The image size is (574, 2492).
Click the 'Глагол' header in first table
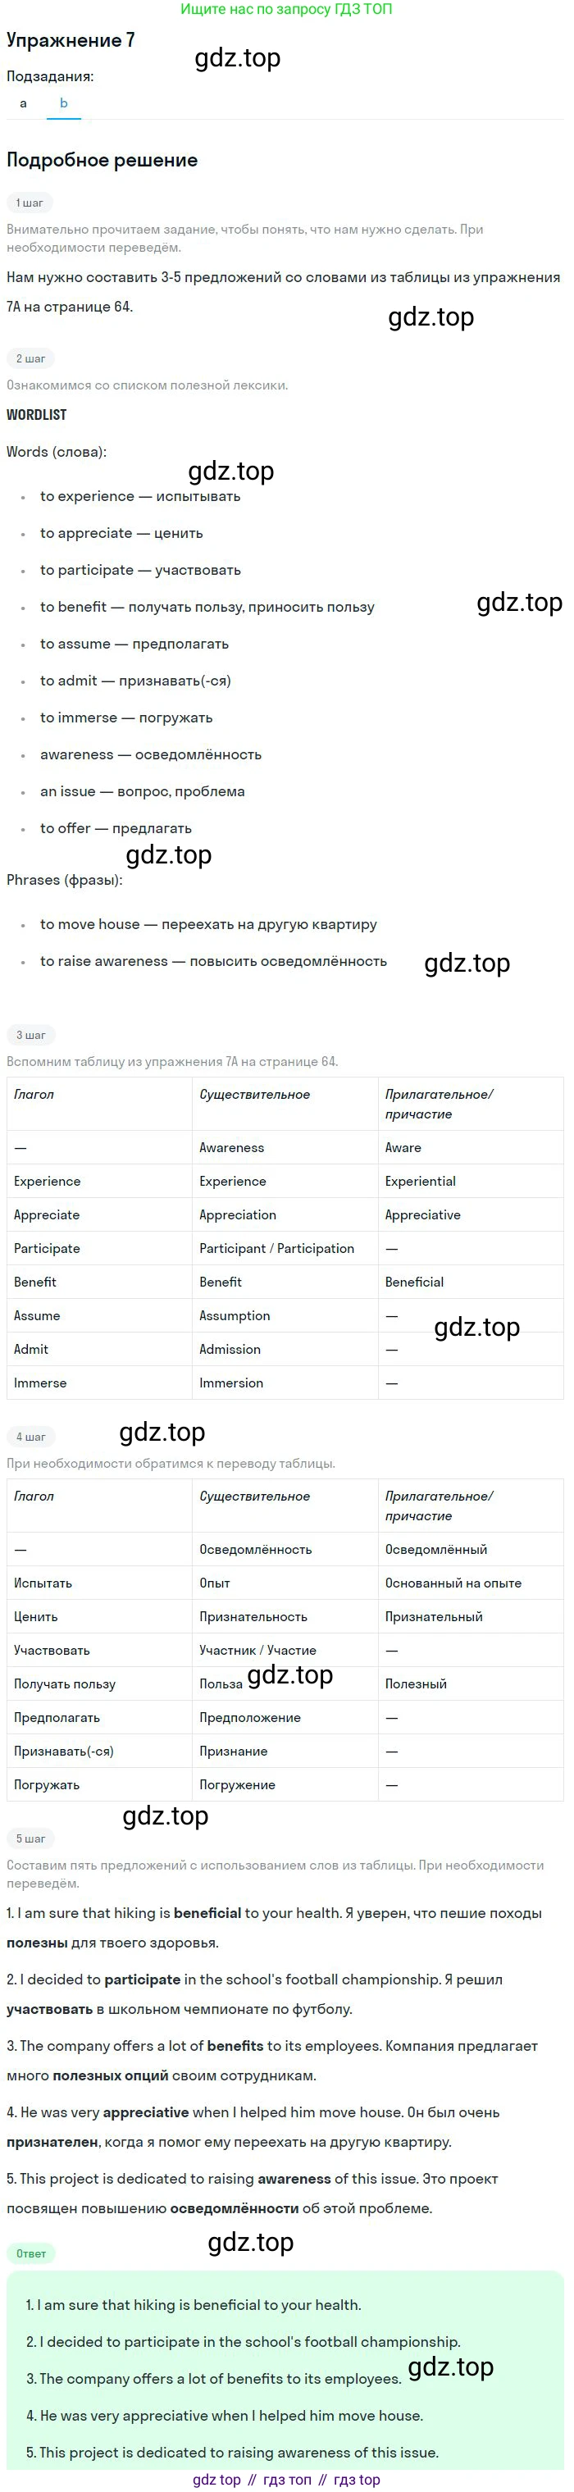(34, 1094)
